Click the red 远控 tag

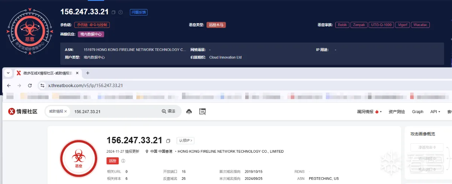[x=113, y=161]
